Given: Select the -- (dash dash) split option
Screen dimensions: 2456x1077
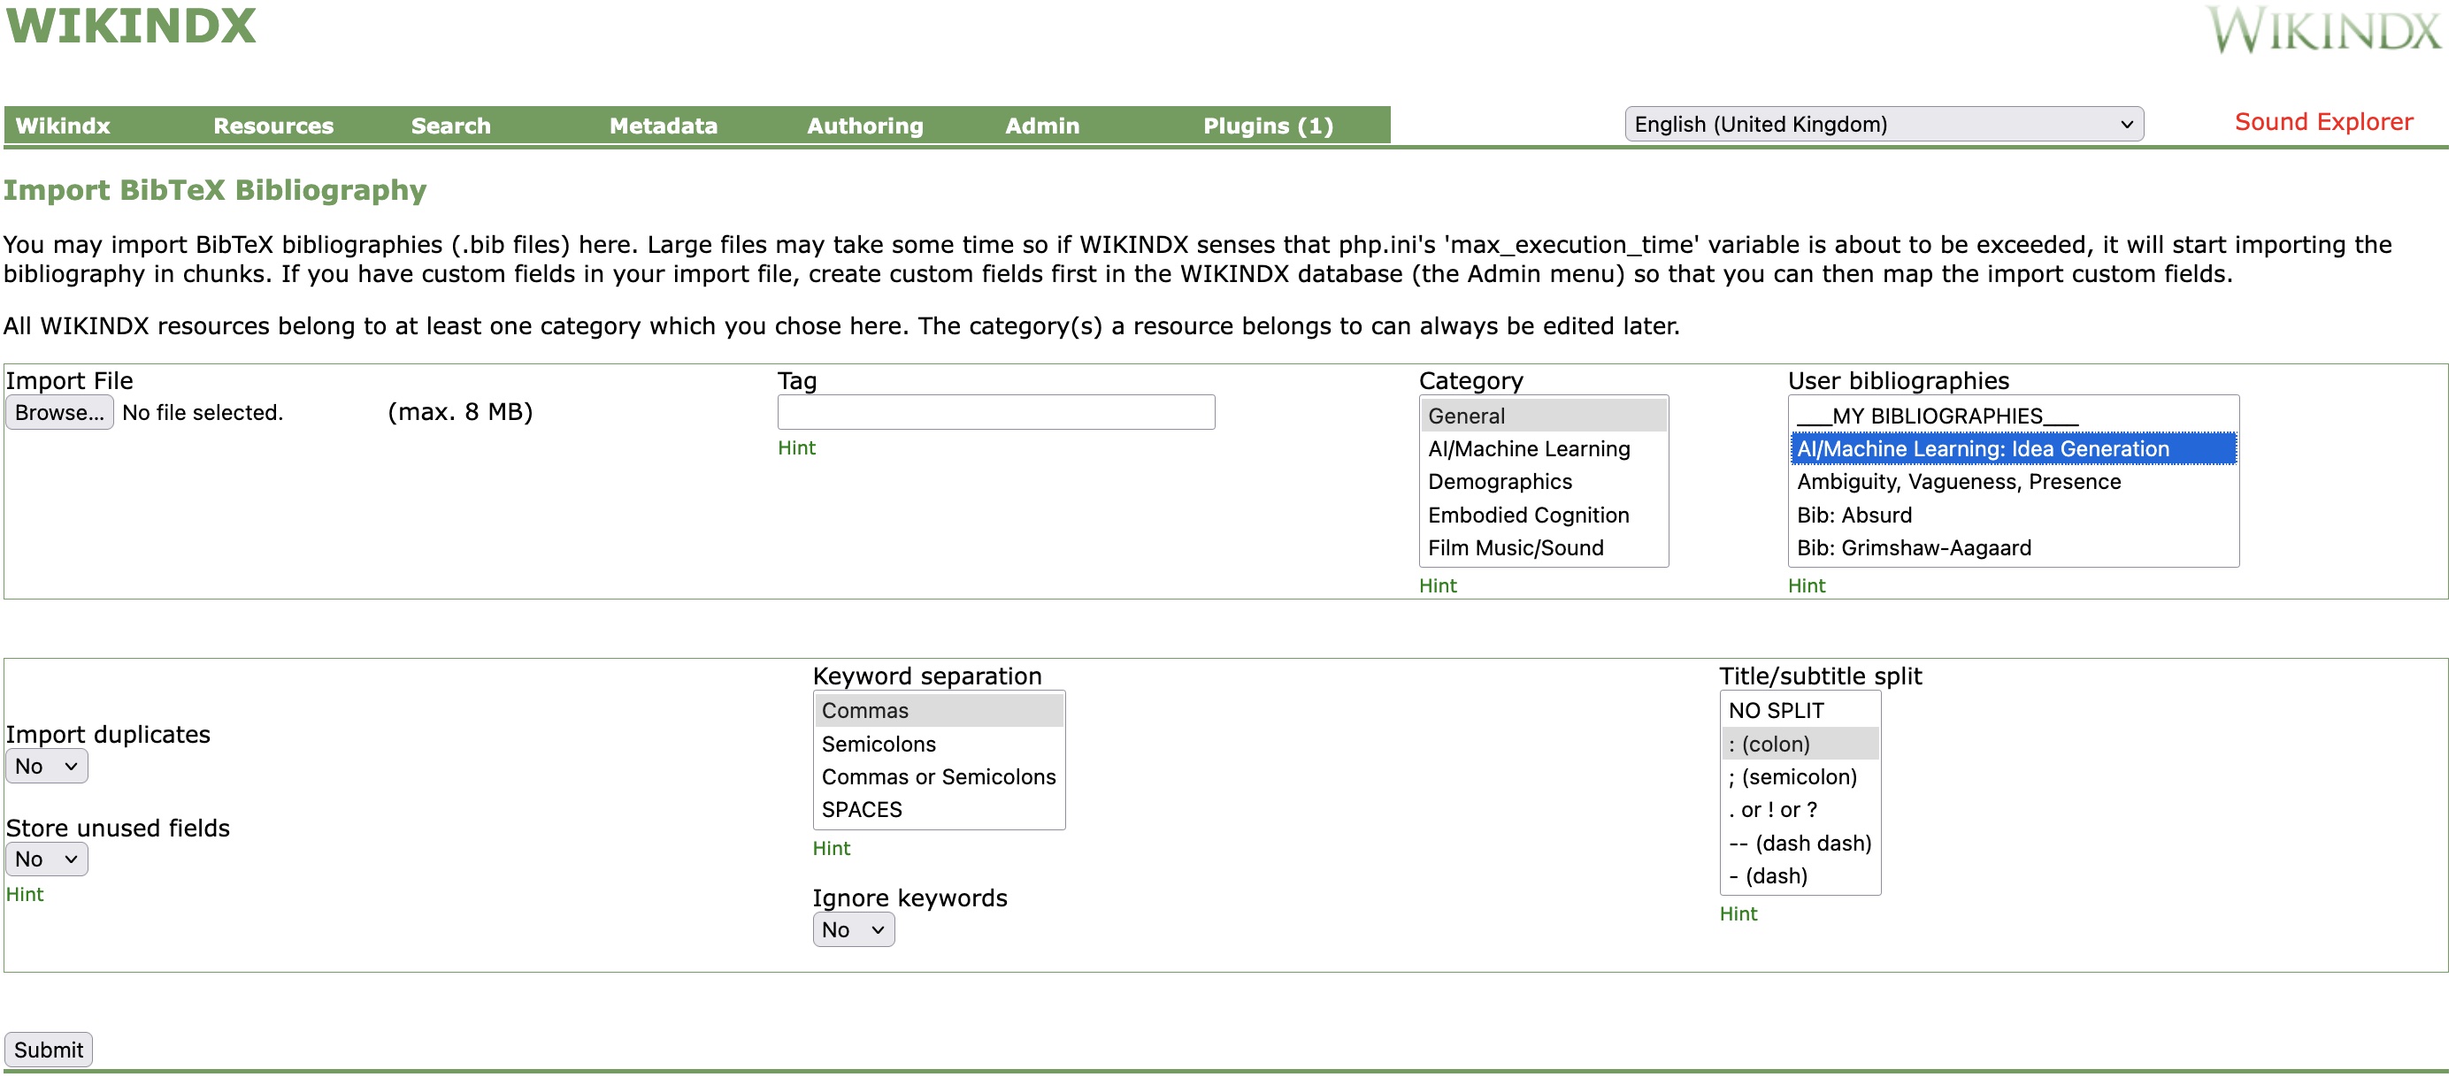Looking at the screenshot, I should point(1800,844).
